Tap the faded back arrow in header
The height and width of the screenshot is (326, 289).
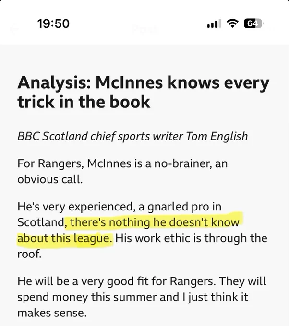click(13, 29)
